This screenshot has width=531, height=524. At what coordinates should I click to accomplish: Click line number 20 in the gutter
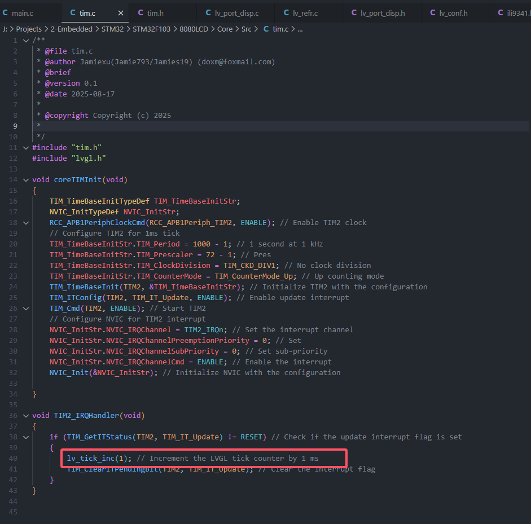point(13,244)
